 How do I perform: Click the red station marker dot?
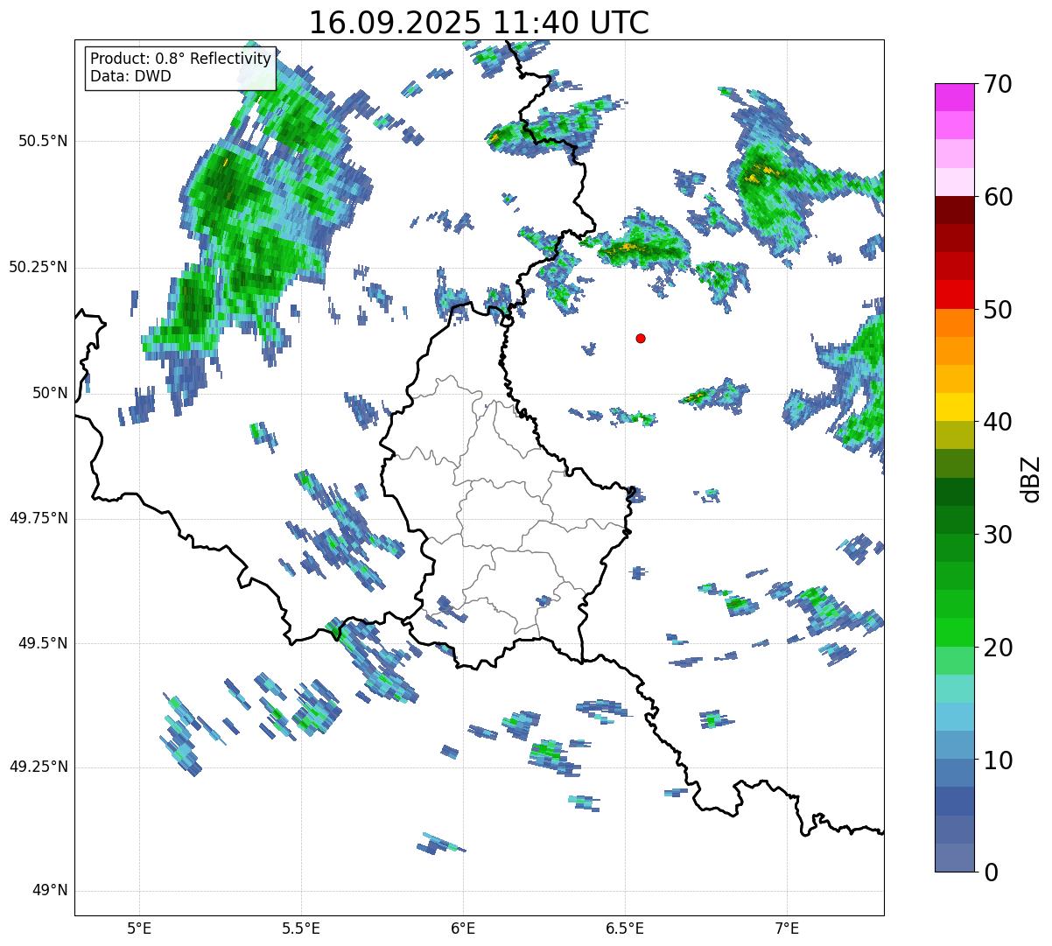tap(641, 339)
